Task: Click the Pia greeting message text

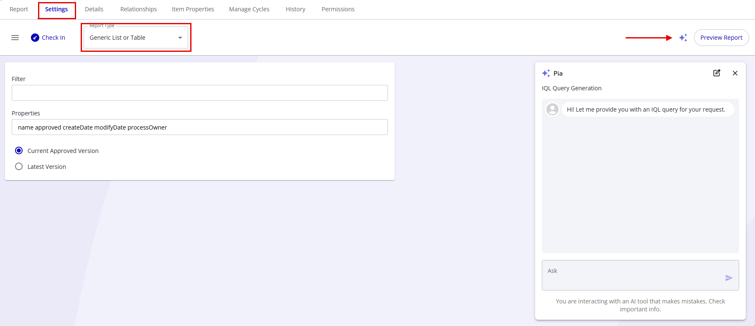Action: coord(646,110)
